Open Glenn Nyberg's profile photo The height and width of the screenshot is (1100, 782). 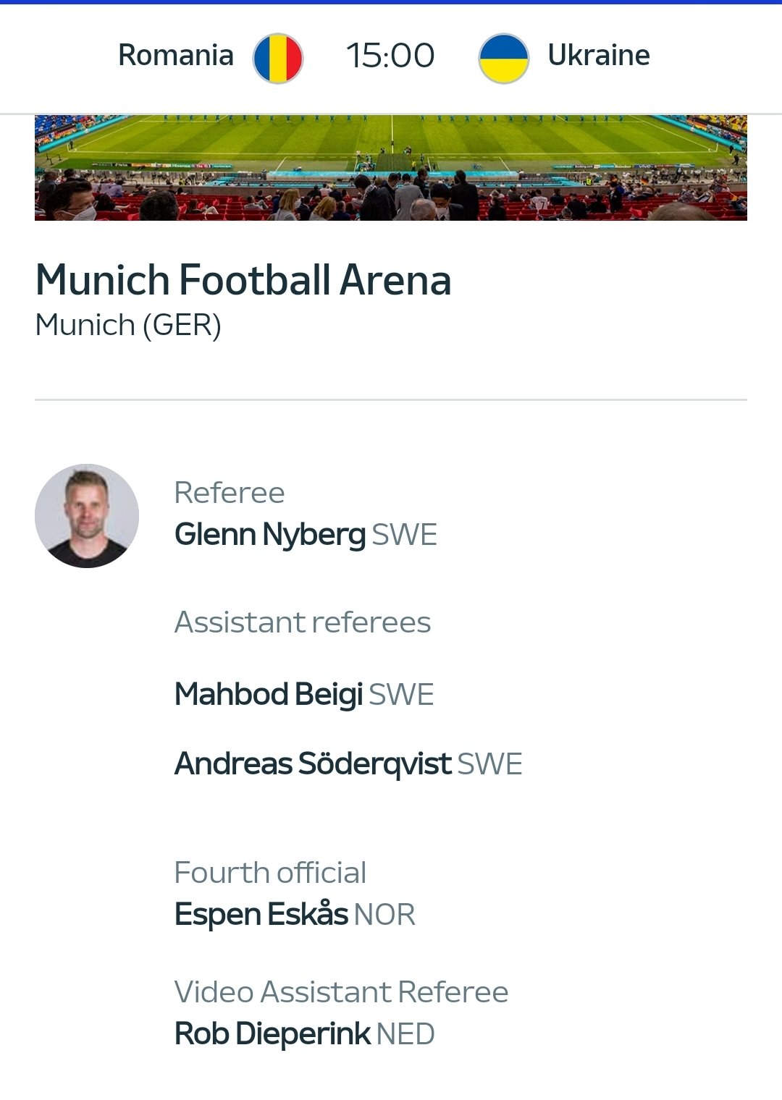(87, 516)
